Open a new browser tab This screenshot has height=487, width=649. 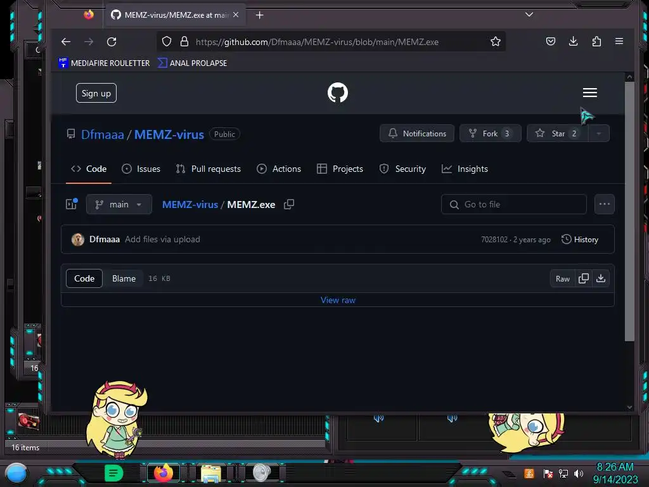click(x=259, y=15)
